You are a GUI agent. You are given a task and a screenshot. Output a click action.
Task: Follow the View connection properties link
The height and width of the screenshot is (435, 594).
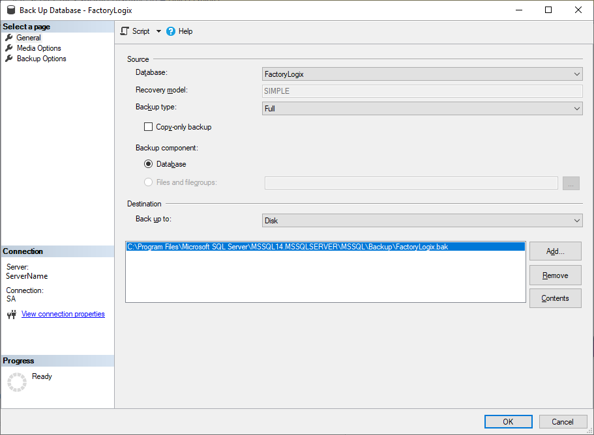[x=63, y=314]
